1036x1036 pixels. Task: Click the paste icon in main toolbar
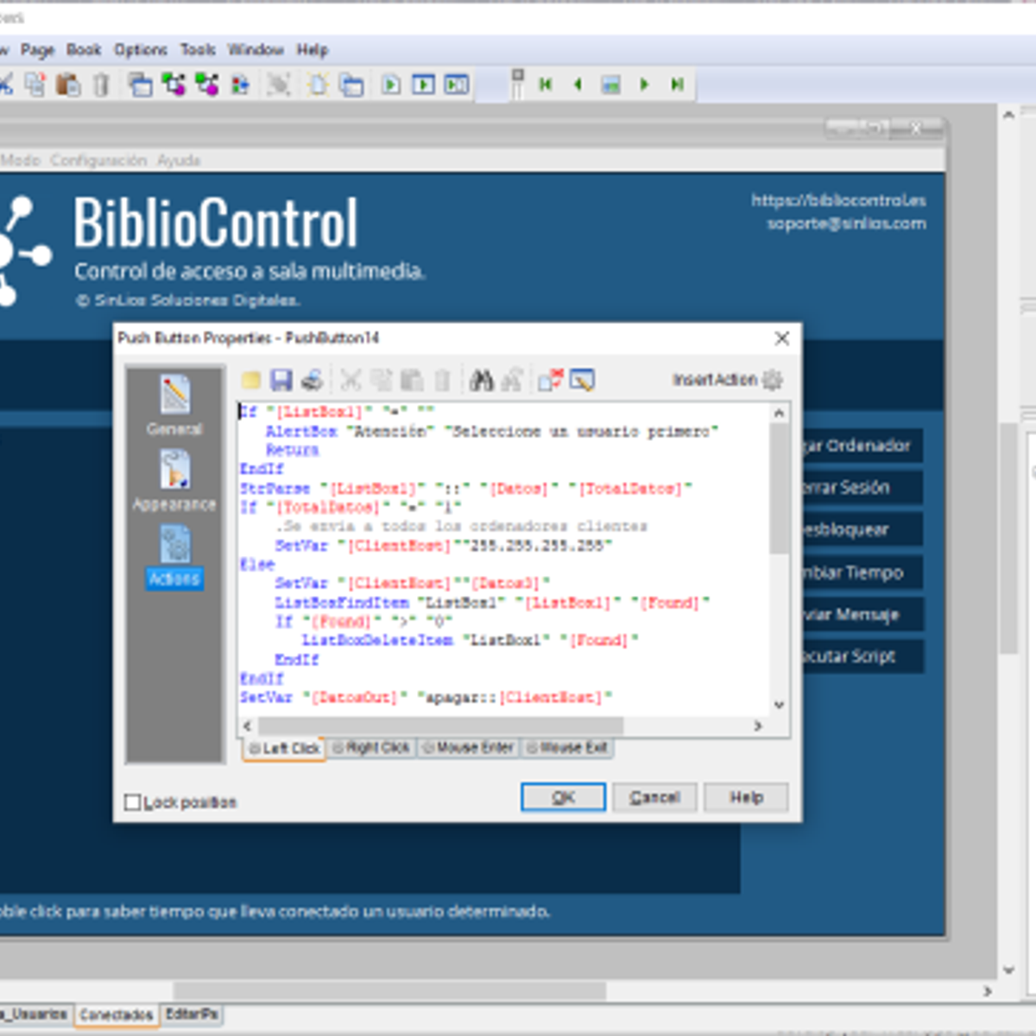(68, 85)
